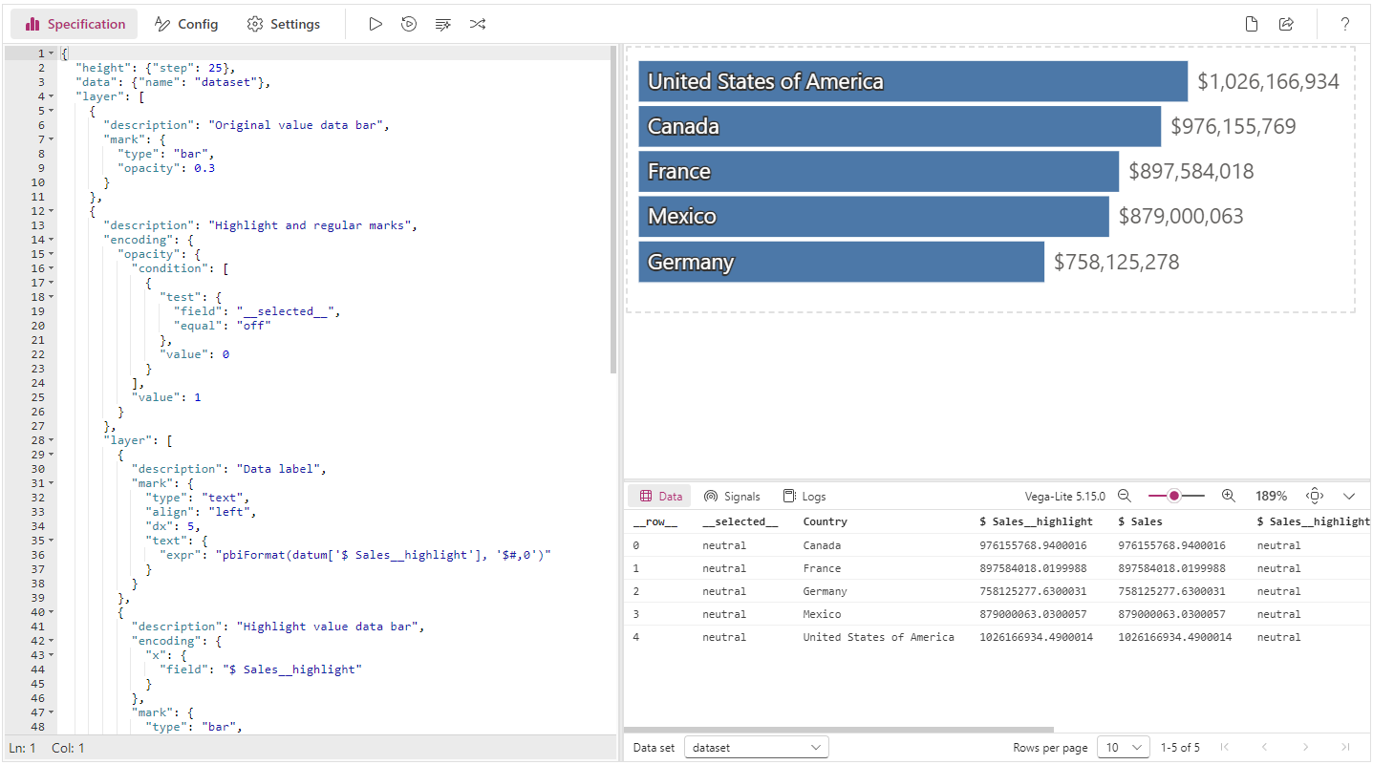Image resolution: width=1373 pixels, height=765 pixels.
Task: Click the __selected__ column header
Action: pos(740,521)
